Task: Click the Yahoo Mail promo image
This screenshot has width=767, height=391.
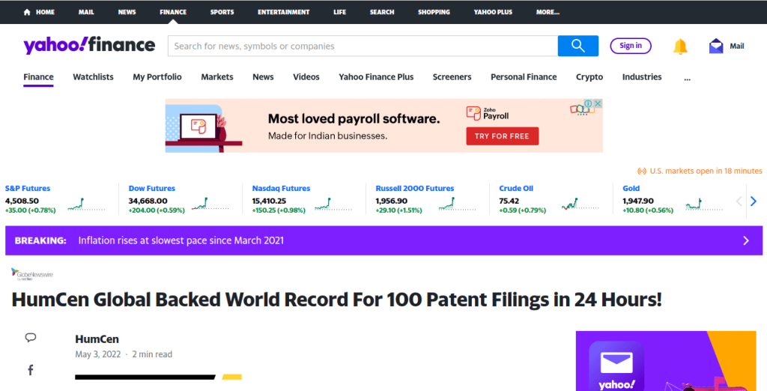Action: point(666,361)
